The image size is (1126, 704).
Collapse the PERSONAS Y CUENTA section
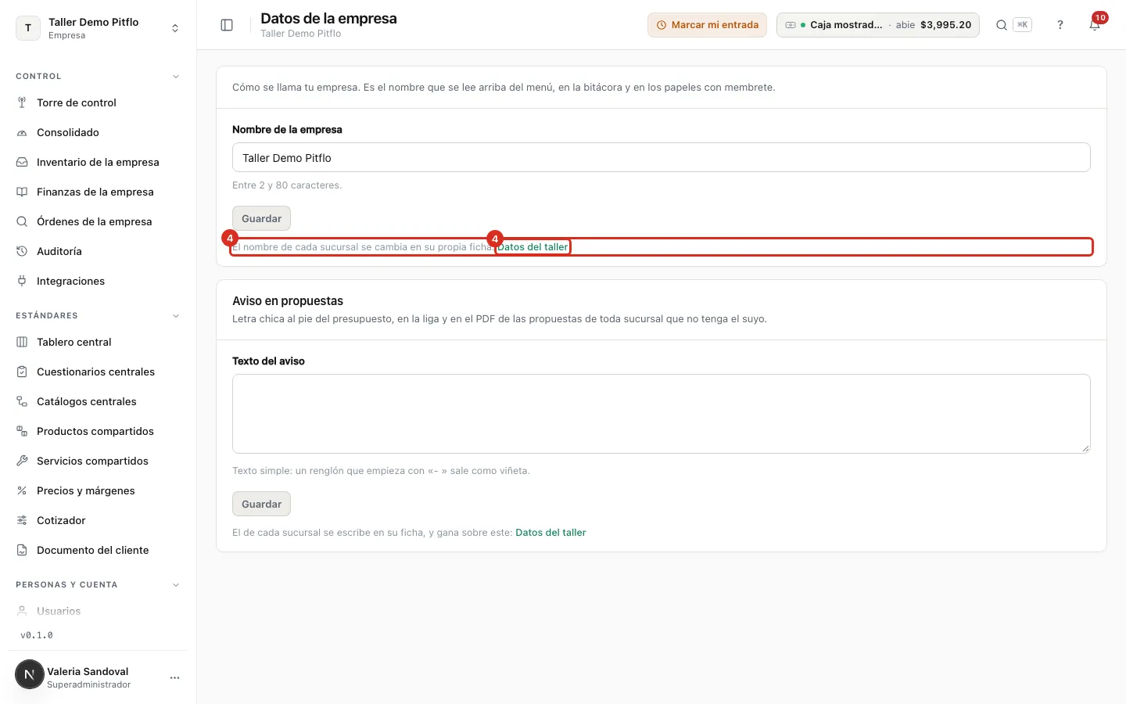click(176, 585)
